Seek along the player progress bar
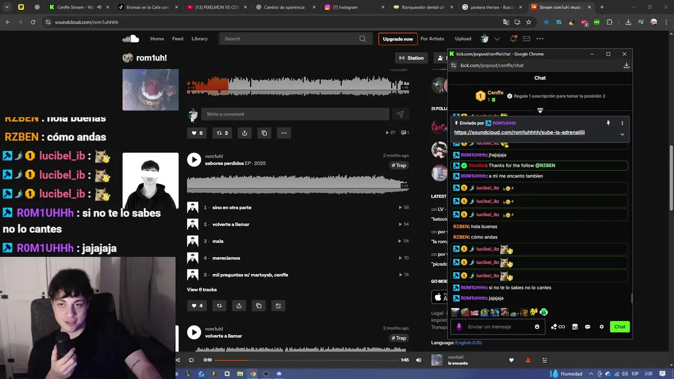This screenshot has width=674, height=379. click(306, 360)
